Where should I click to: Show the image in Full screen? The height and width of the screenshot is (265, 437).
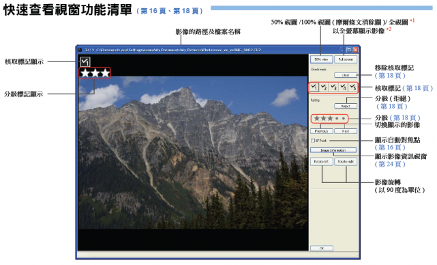(x=346, y=59)
